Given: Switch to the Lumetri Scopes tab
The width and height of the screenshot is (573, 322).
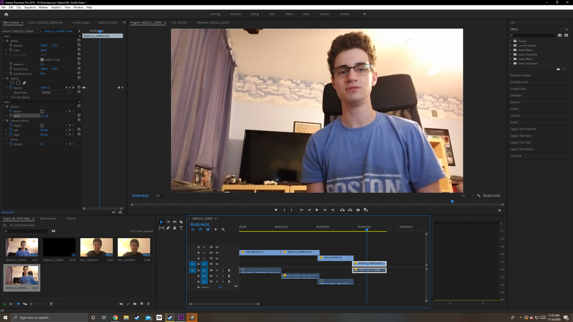Looking at the screenshot, I should pos(81,22).
